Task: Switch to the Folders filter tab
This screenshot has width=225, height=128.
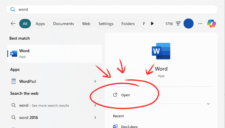Action: pyautogui.click(x=128, y=24)
